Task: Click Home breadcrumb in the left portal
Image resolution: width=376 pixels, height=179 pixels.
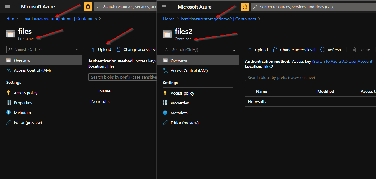Action: tap(12, 19)
